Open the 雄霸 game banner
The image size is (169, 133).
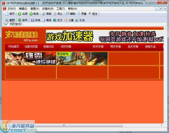pyautogui.click(x=30, y=59)
